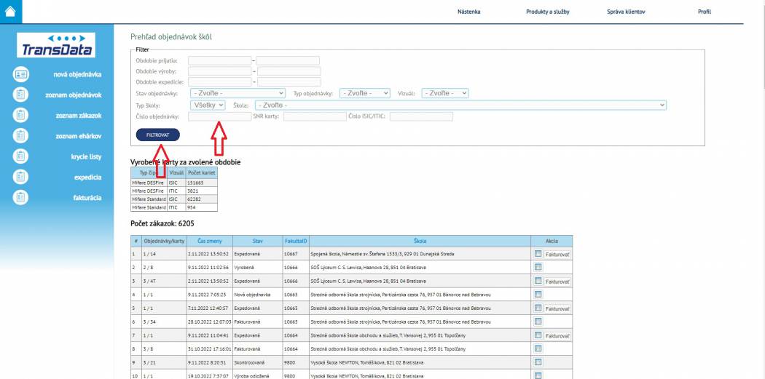The height and width of the screenshot is (379, 765).
Task: Expand the 'Škola' selection dropdown
Action: (460, 105)
